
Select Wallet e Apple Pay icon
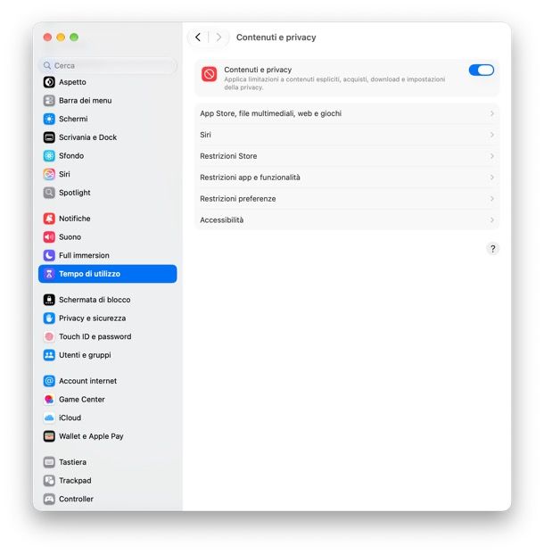click(x=49, y=436)
